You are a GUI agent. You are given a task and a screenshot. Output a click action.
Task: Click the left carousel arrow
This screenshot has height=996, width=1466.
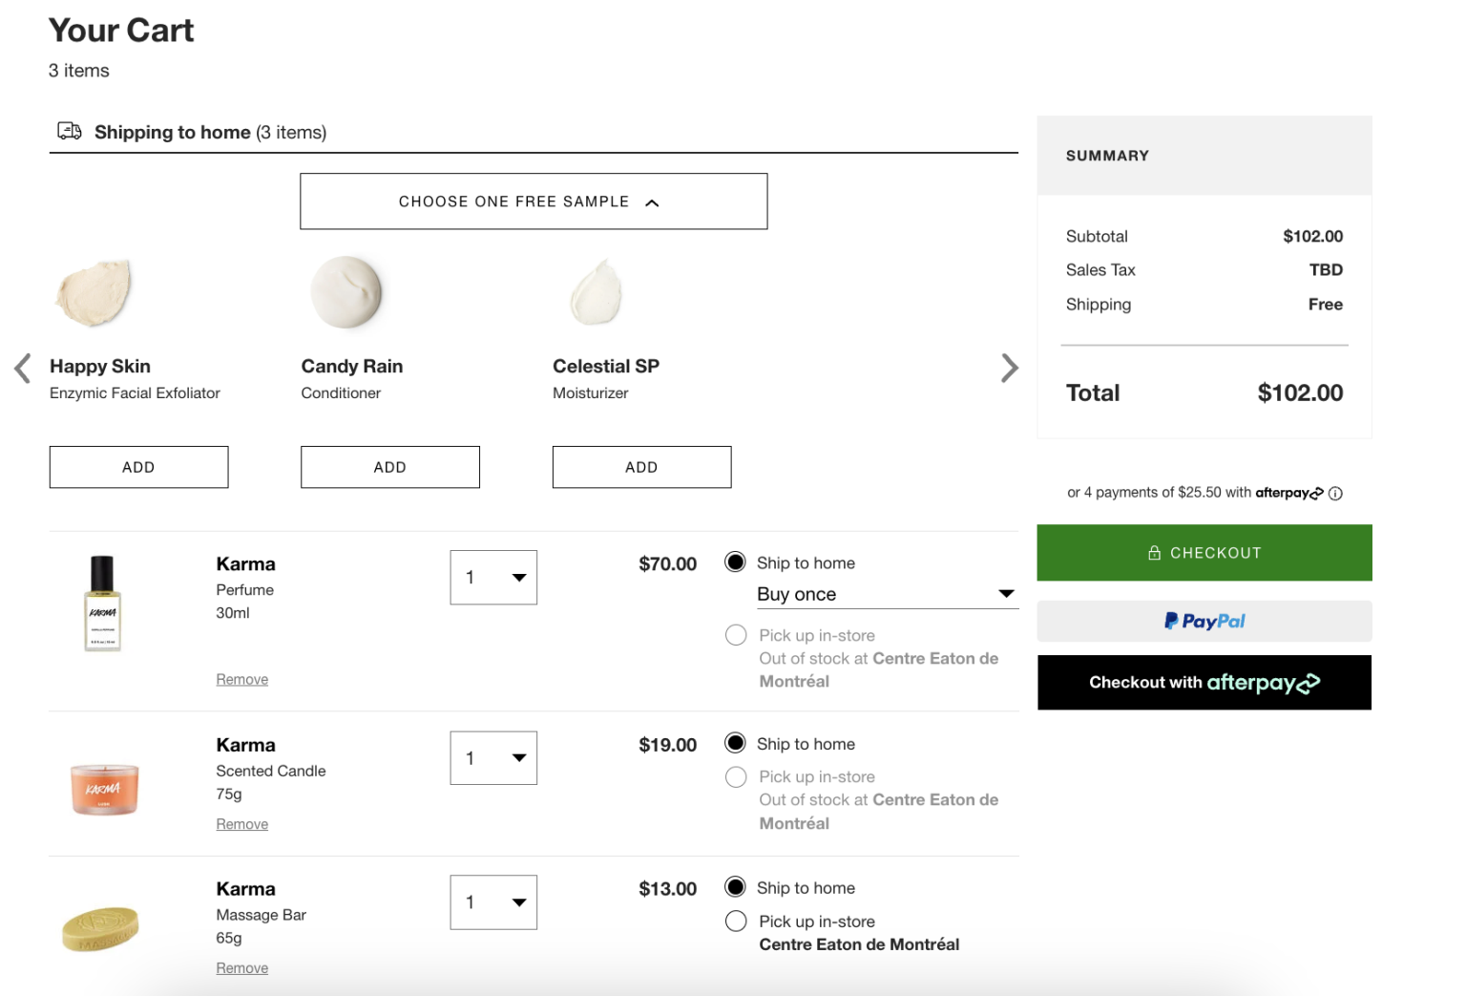21,368
